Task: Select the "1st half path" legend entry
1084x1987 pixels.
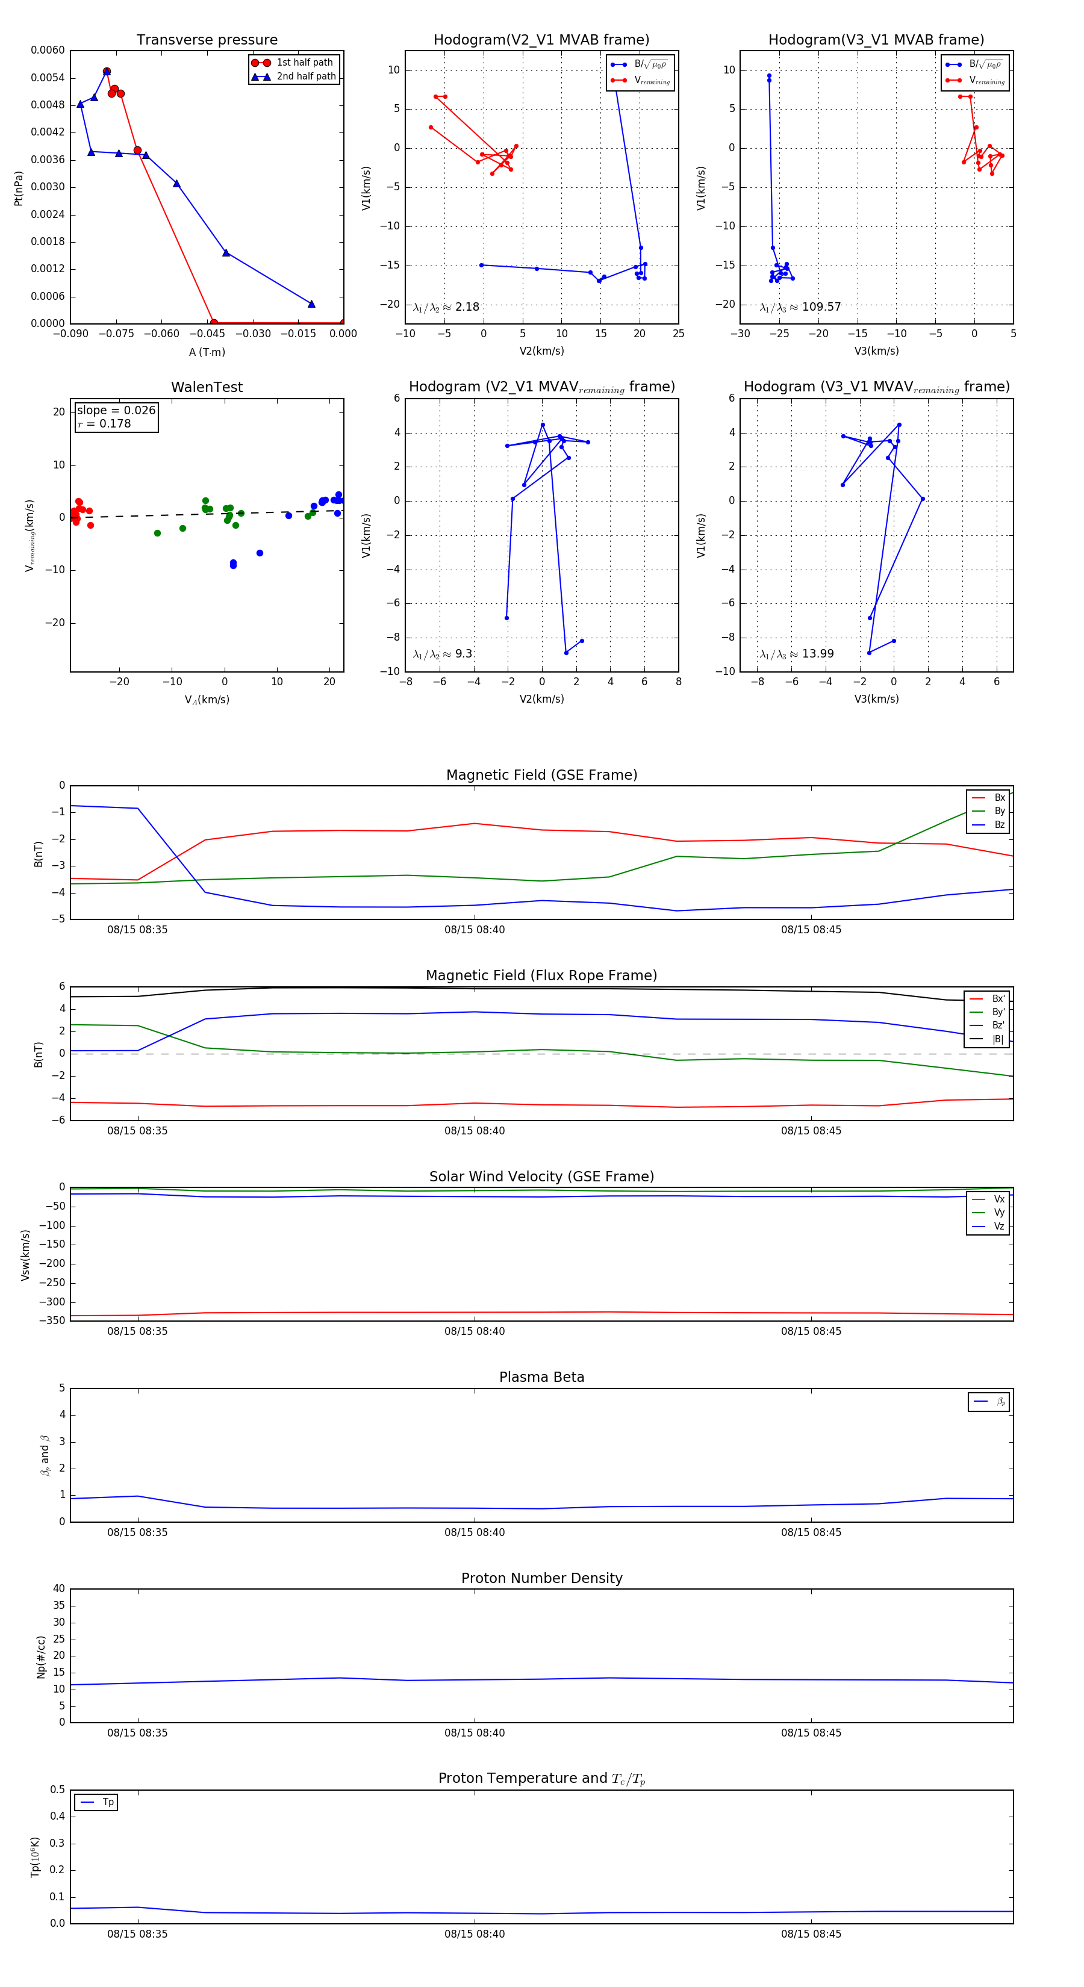Action: [x=293, y=63]
